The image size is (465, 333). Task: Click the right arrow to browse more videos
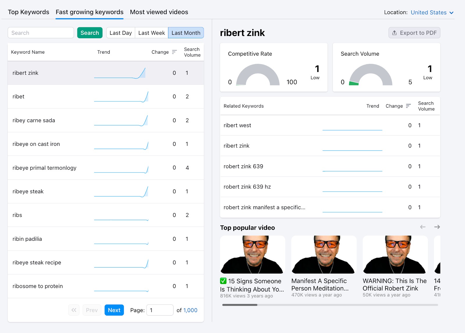tap(437, 227)
